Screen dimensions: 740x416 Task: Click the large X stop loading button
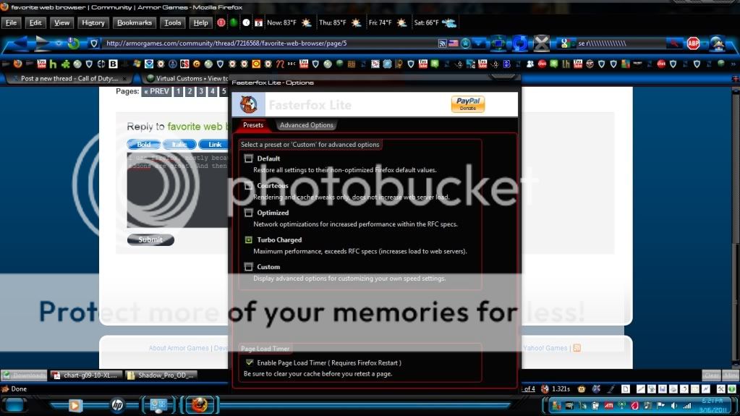pyautogui.click(x=542, y=43)
